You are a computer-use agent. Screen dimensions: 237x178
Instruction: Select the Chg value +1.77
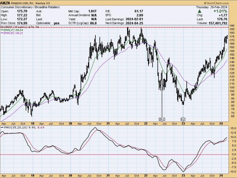[x=223, y=15]
